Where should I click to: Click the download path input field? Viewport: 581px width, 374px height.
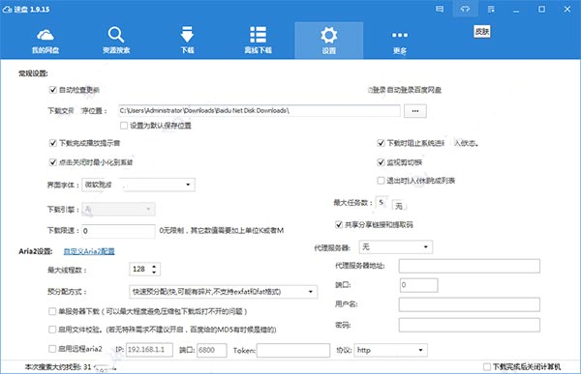[x=259, y=110]
